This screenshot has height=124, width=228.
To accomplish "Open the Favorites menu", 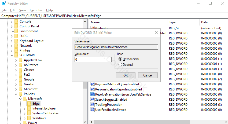I will [x=36, y=10].
